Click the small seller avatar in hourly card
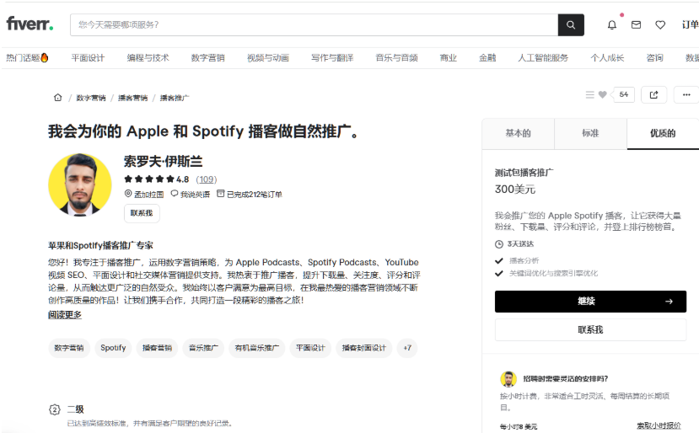Screen dimensions: 699x433 click(x=508, y=378)
